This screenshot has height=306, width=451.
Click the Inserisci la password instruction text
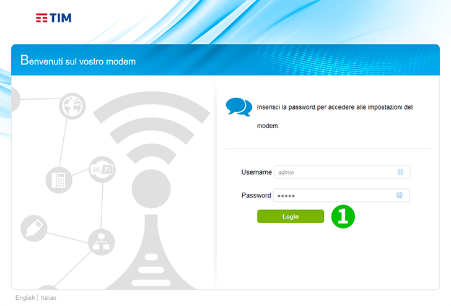click(335, 116)
